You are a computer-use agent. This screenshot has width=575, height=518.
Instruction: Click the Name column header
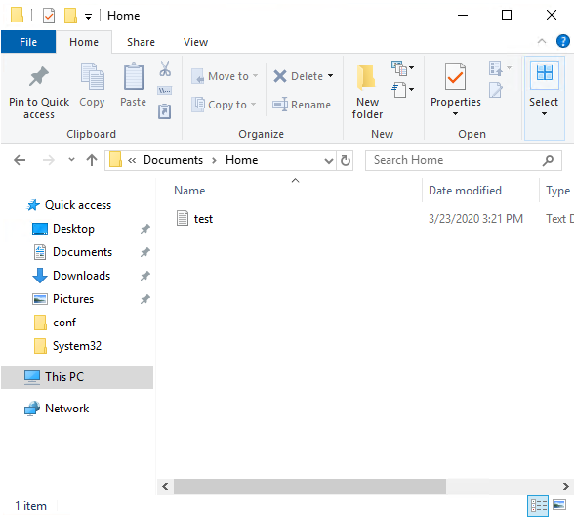pyautogui.click(x=189, y=191)
